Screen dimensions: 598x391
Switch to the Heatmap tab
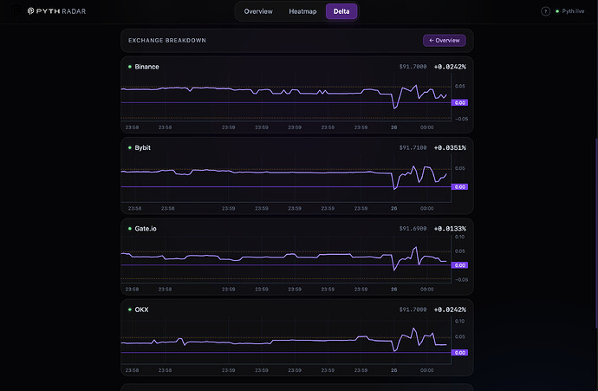[x=302, y=11]
